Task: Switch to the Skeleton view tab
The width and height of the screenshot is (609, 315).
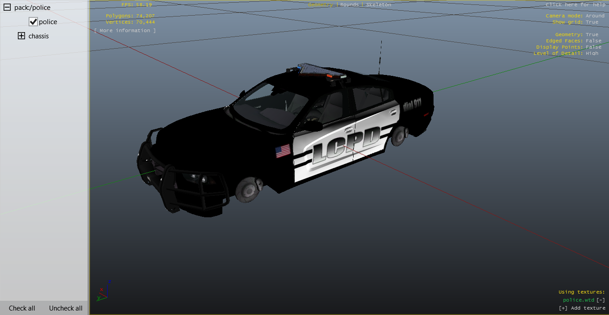Action: tap(379, 4)
